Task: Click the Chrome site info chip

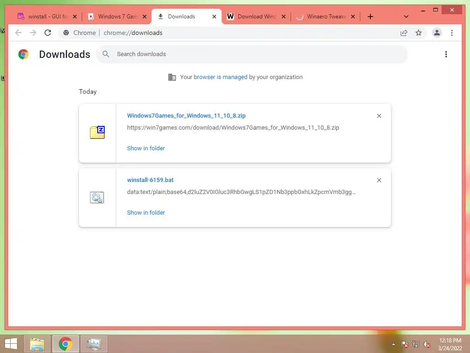Action: pos(79,33)
